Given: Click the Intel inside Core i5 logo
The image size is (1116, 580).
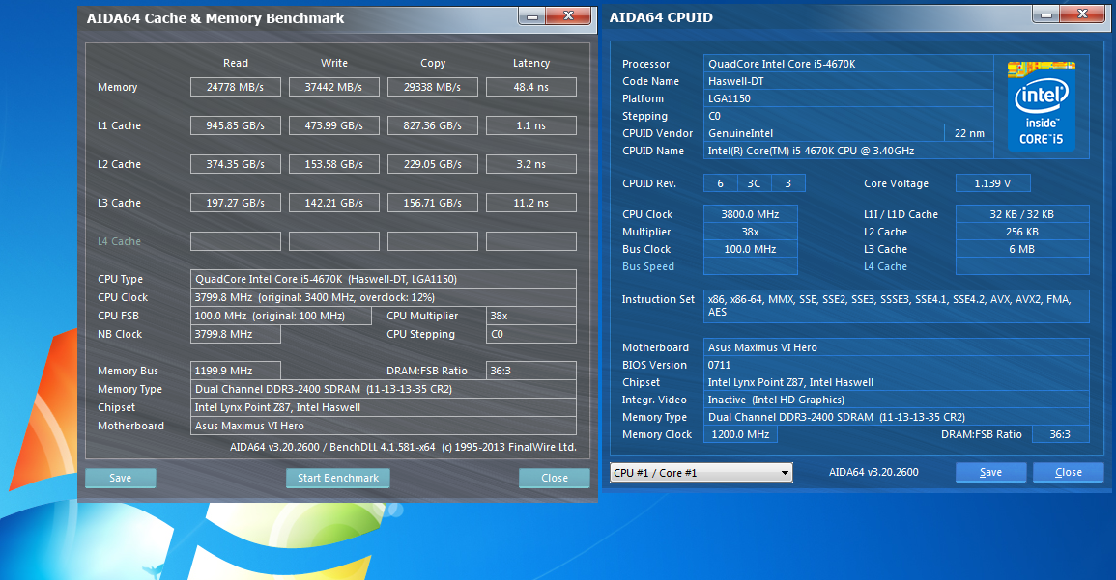Looking at the screenshot, I should coord(1042,105).
